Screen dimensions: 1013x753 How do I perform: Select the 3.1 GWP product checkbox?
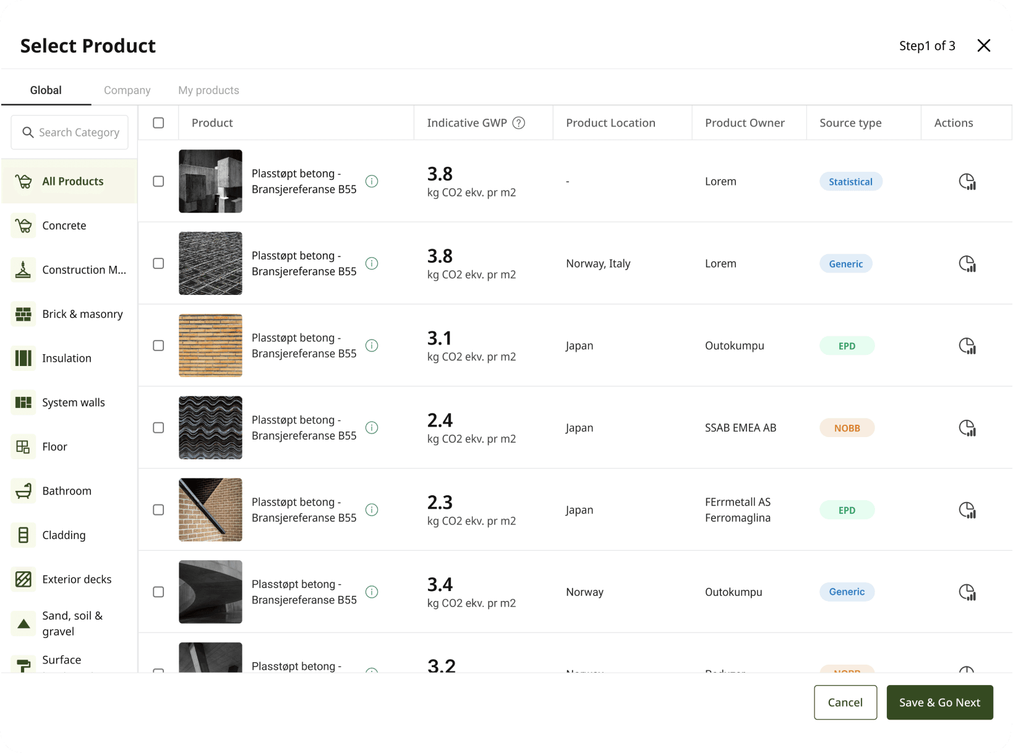[158, 346]
